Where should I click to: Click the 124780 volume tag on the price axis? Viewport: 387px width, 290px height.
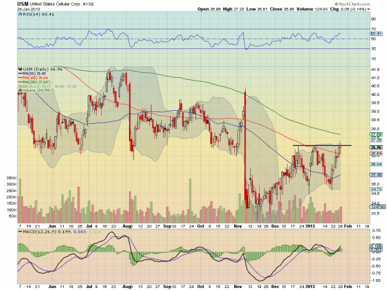point(378,207)
